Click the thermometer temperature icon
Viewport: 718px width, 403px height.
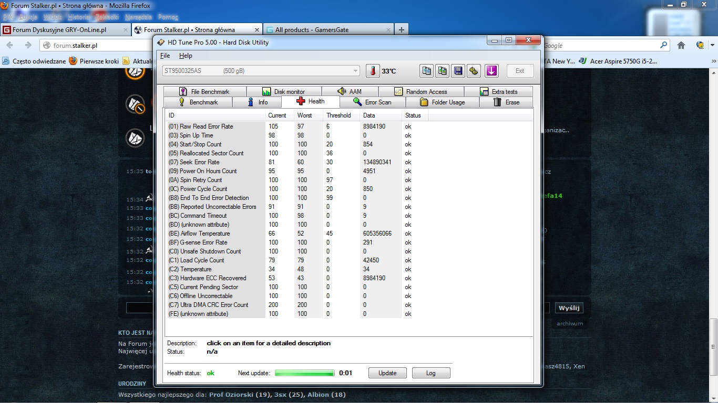coord(373,71)
